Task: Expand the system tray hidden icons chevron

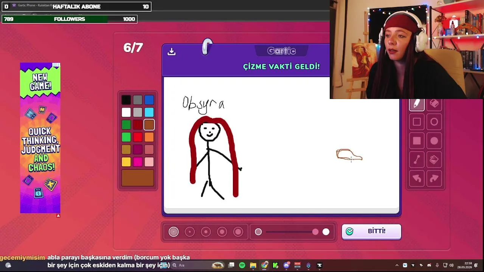Action: 397,265
